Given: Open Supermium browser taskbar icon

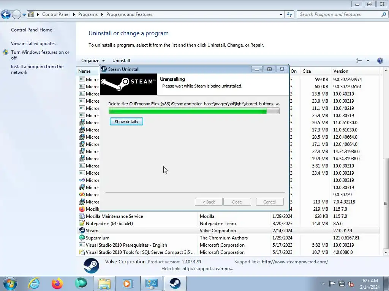Looking at the screenshot, I should tap(81, 283).
